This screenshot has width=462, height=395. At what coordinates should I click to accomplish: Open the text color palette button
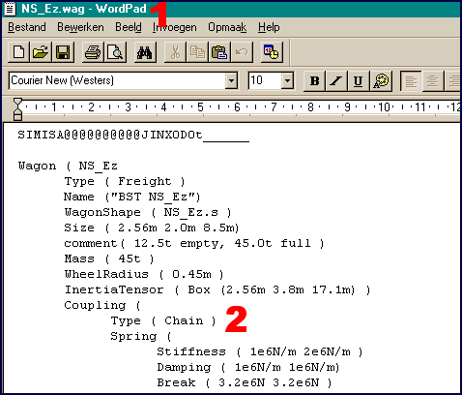(381, 81)
